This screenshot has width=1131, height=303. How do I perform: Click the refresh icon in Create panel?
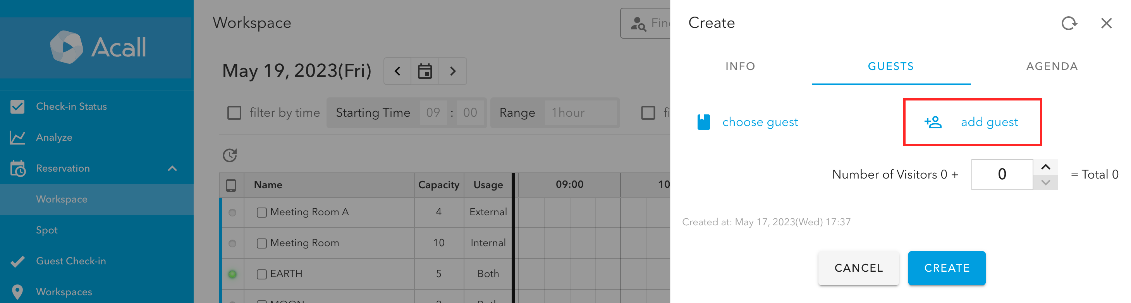[1069, 23]
